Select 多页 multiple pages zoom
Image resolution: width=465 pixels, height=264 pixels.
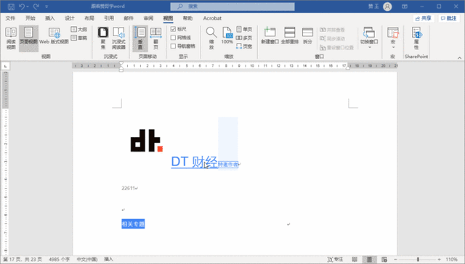244,38
